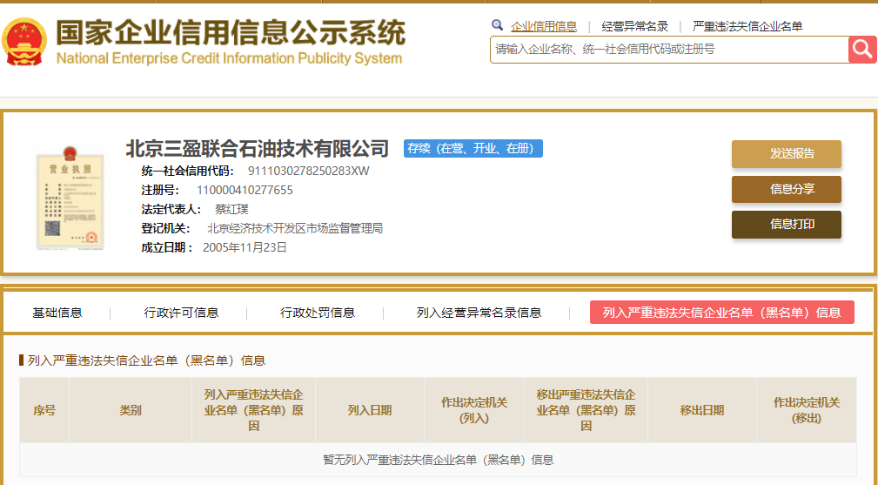Select the 经营异常名录 search category
The height and width of the screenshot is (485, 878).
(635, 26)
